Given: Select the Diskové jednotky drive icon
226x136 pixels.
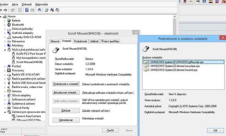Looking at the screenshot, I should 9,29.
